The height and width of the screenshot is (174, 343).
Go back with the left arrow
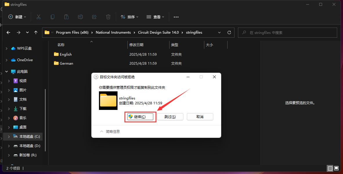click(x=8, y=32)
